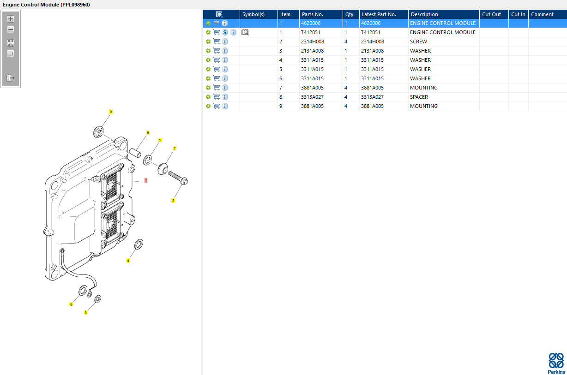Viewport: 567px width, 375px height.
Task: Click the search icon in table header
Action: point(219,14)
